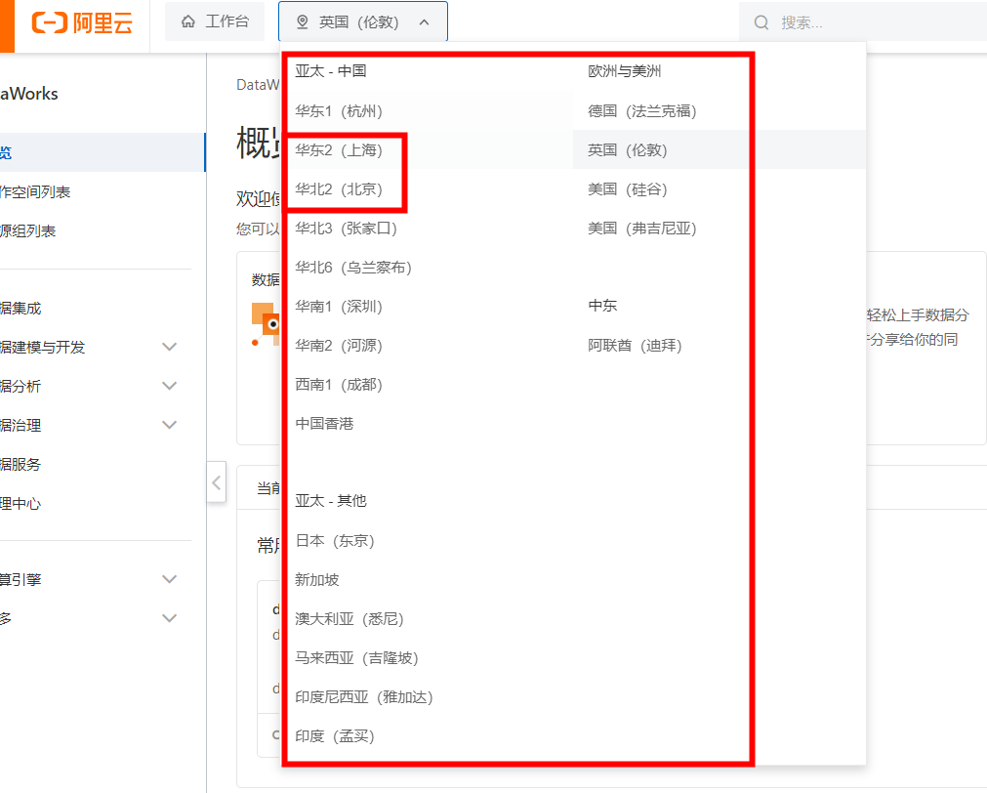Select the active overview sidebar item

pyautogui.click(x=103, y=152)
